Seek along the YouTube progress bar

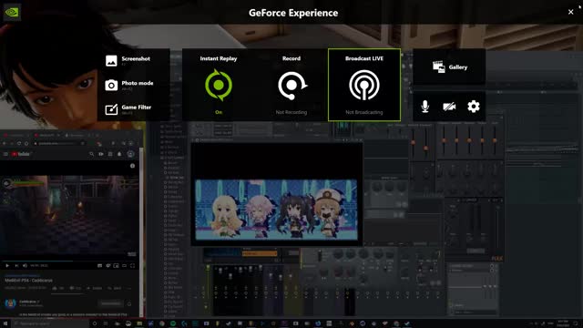pos(69,261)
